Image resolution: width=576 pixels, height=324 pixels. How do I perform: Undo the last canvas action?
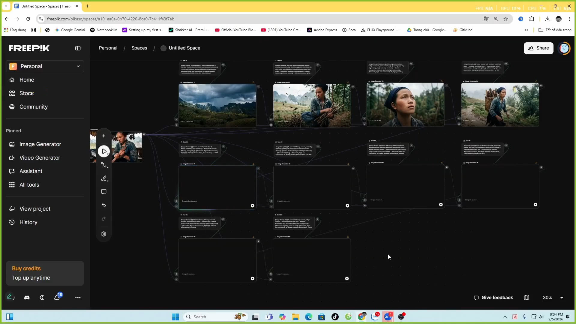pyautogui.click(x=104, y=205)
